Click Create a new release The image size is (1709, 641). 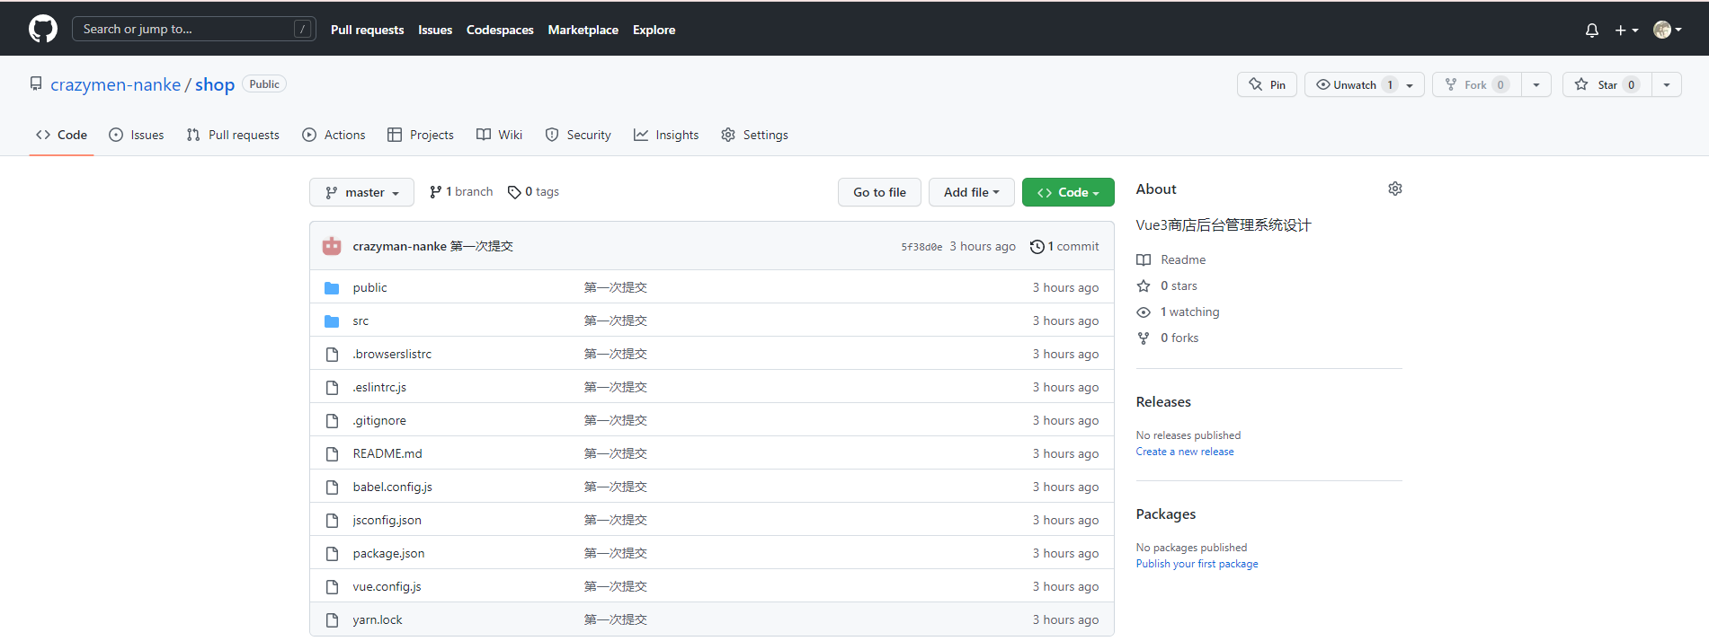point(1185,452)
